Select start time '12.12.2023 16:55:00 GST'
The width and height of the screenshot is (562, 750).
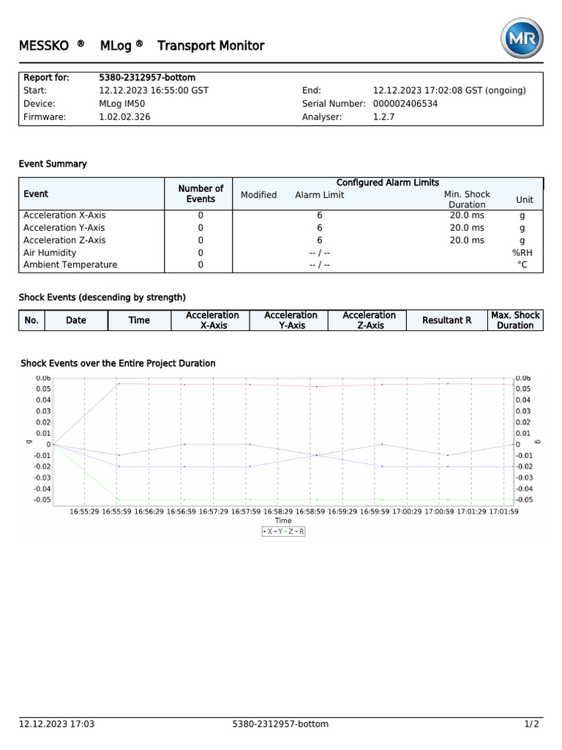[x=154, y=90]
